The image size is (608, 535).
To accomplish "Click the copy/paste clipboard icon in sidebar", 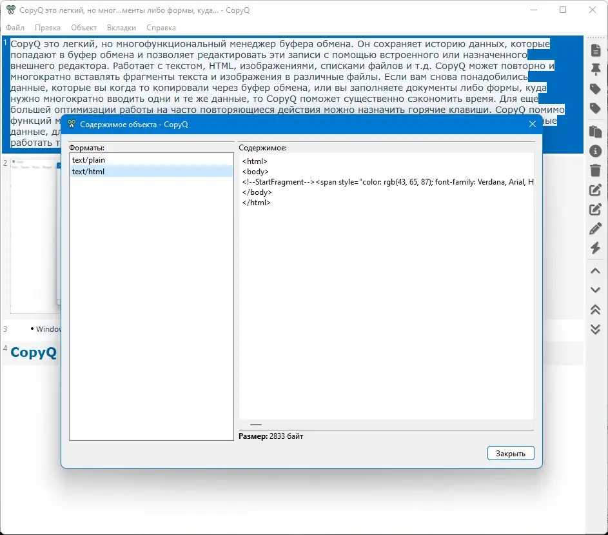I will 596,132.
